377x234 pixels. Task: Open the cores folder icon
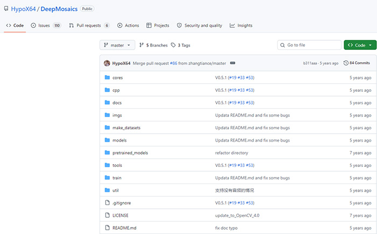point(107,77)
